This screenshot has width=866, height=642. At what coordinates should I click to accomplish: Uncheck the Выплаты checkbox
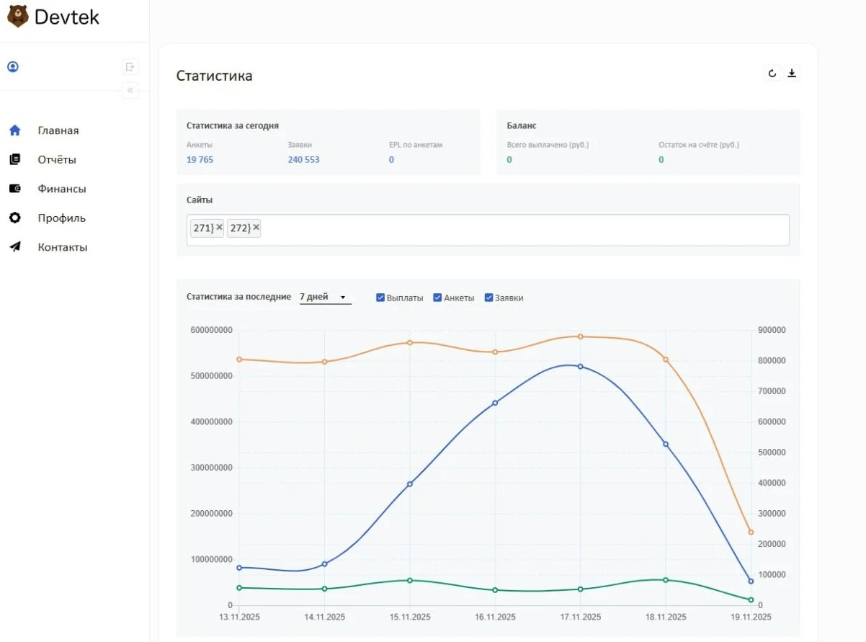[x=380, y=298]
